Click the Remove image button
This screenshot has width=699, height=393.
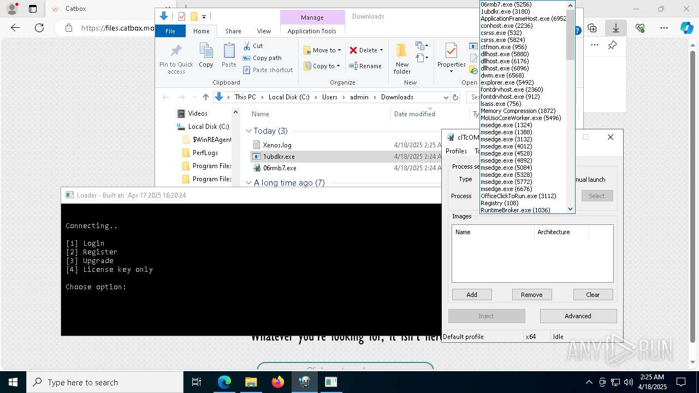pyautogui.click(x=532, y=295)
